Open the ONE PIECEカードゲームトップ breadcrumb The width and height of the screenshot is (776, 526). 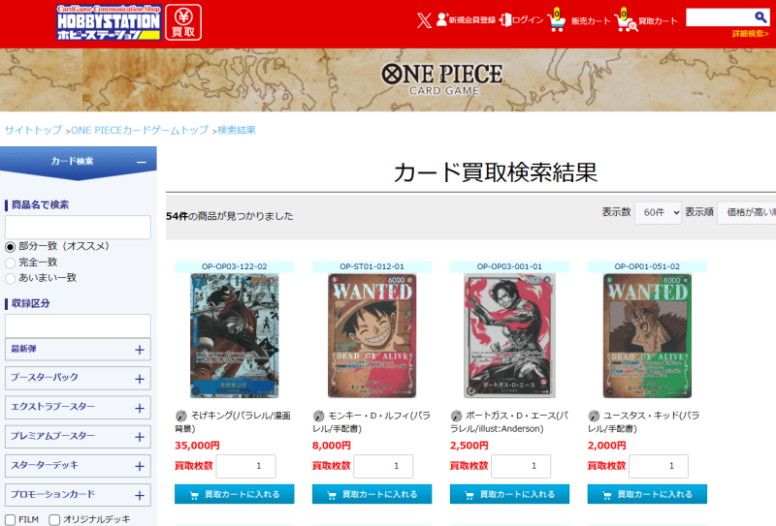140,130
